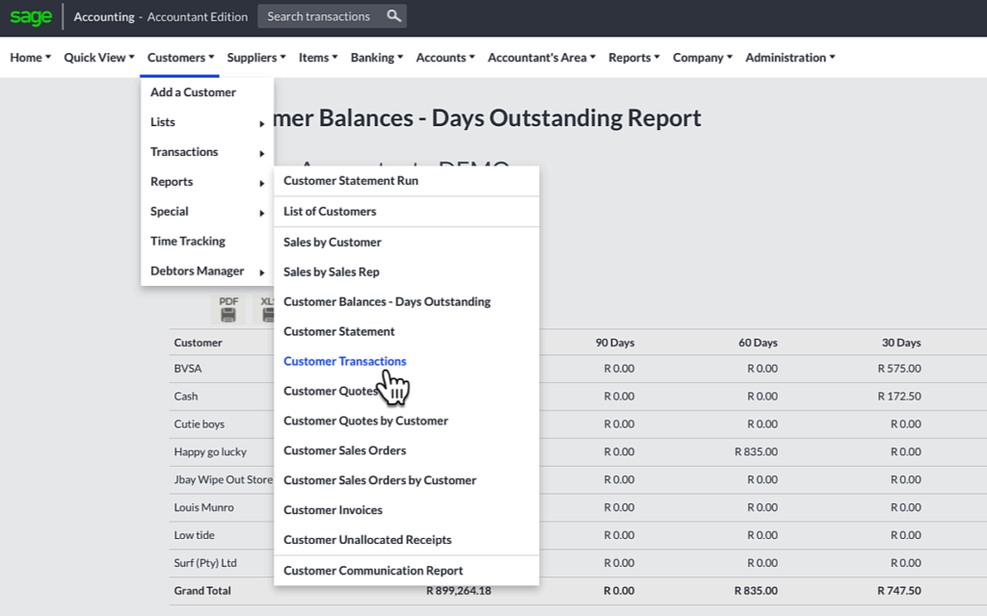Choose Time Tracking option
This screenshot has height=616, width=987.
[188, 241]
